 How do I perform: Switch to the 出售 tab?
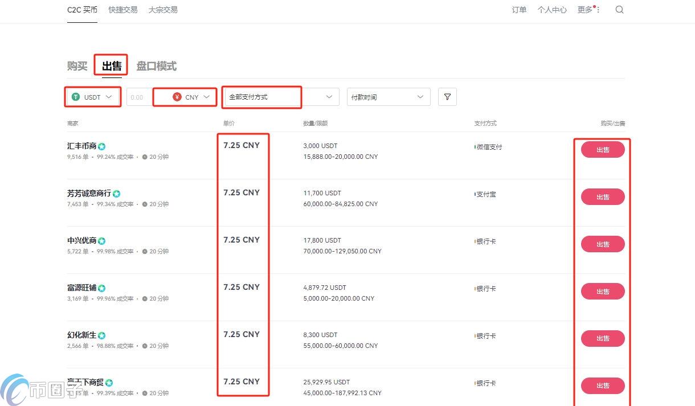coord(112,66)
